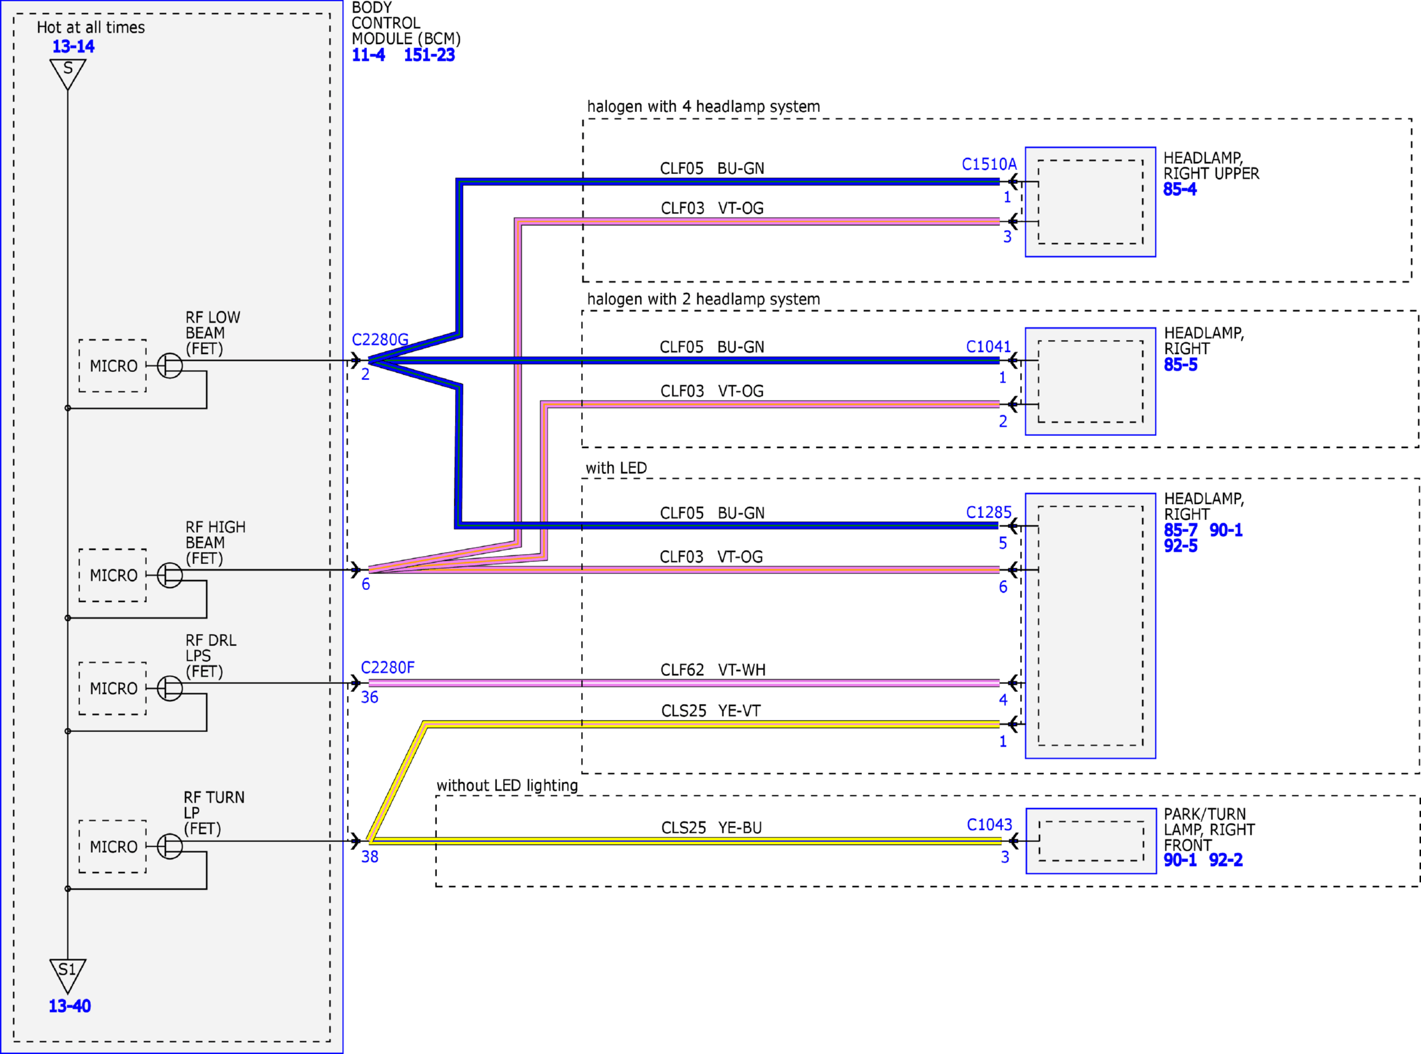Click the C1285 LED Headlamp Right component box
1421x1054 pixels.
click(x=1090, y=625)
